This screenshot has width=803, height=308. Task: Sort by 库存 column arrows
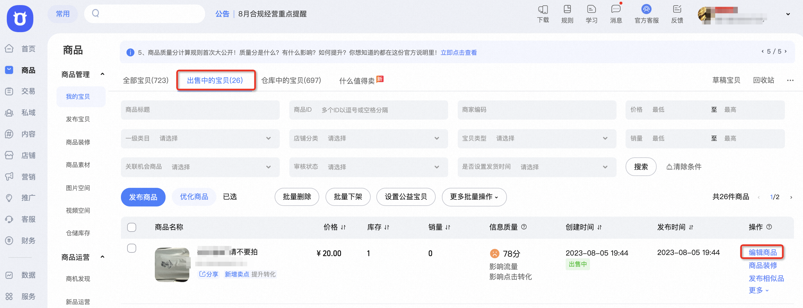[x=387, y=227]
